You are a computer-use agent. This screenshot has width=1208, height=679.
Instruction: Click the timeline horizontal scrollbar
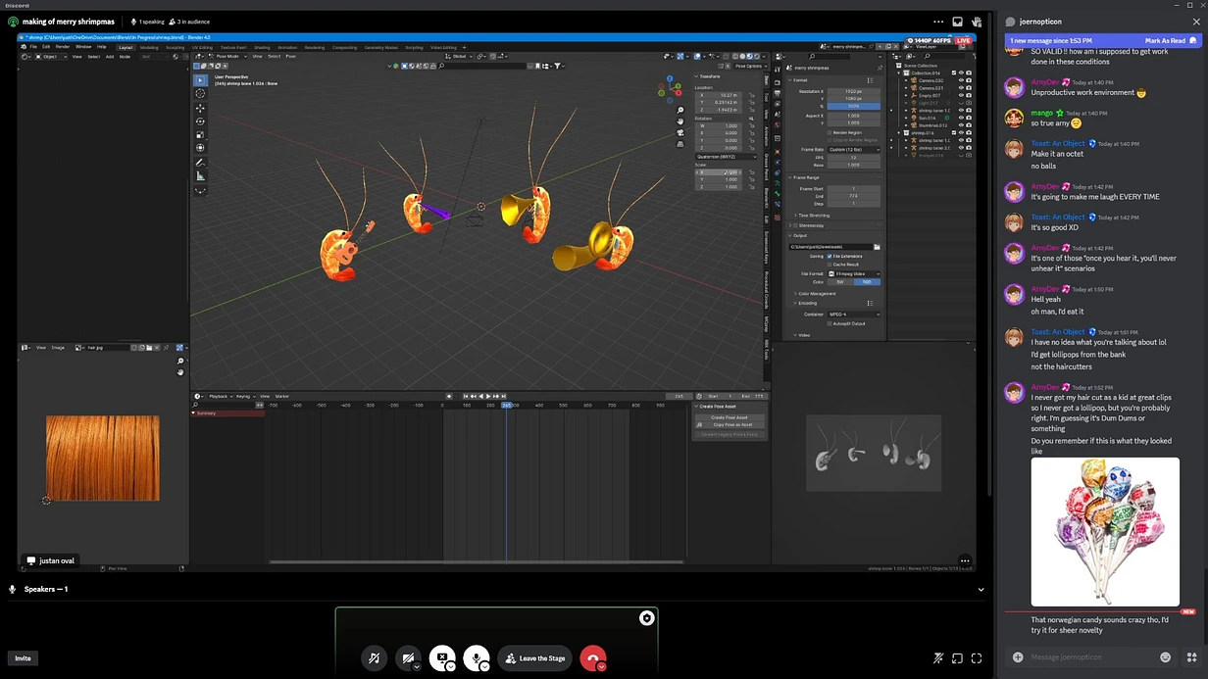pos(476,562)
